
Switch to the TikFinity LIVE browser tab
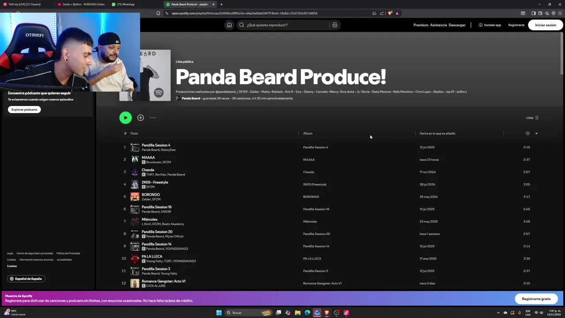(x=26, y=4)
